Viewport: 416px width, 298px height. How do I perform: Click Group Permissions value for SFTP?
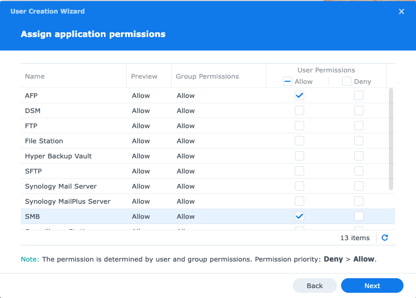(x=186, y=171)
